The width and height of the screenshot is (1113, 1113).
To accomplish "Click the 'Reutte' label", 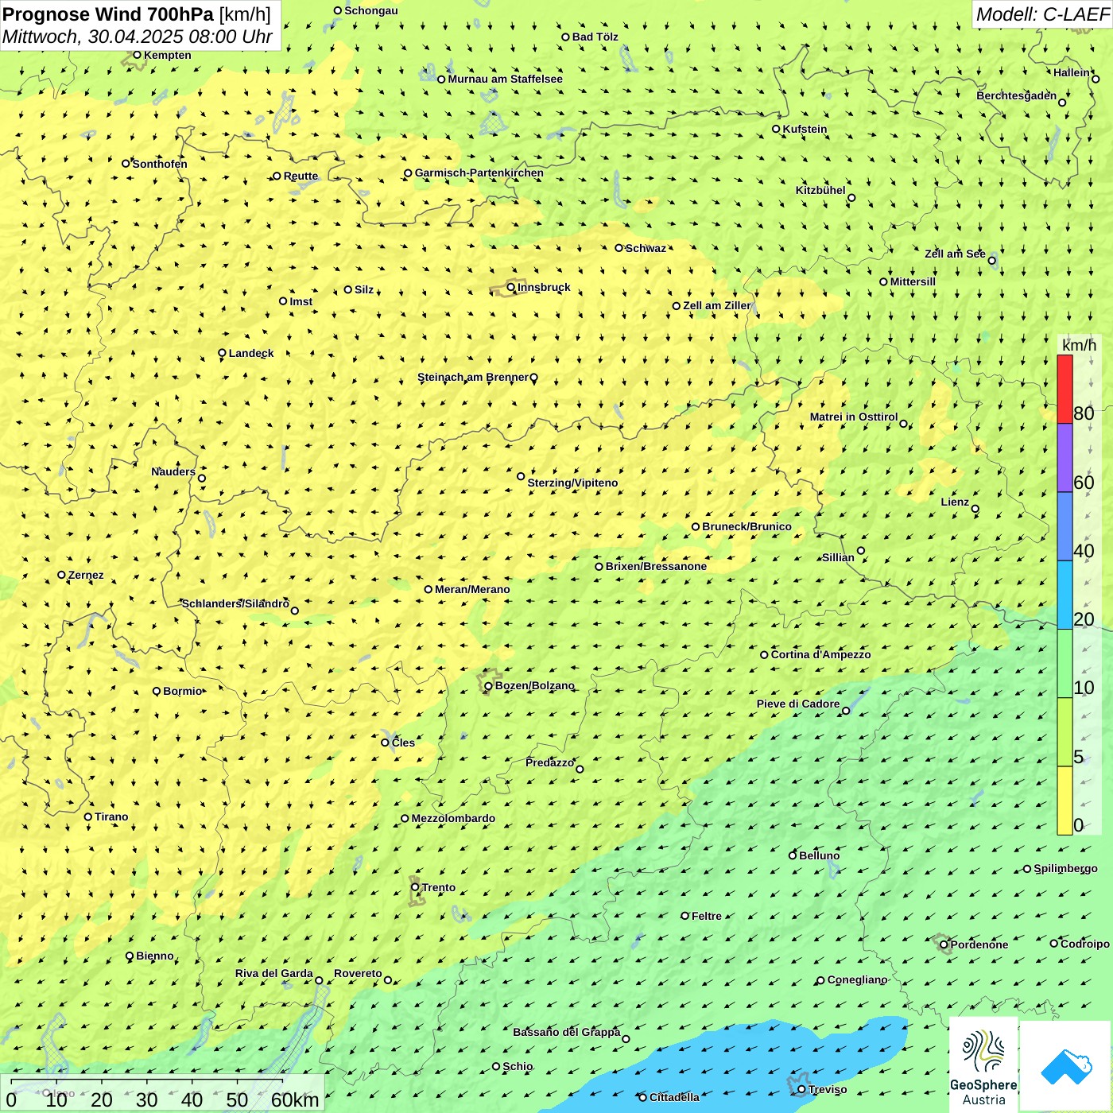I will click(301, 176).
